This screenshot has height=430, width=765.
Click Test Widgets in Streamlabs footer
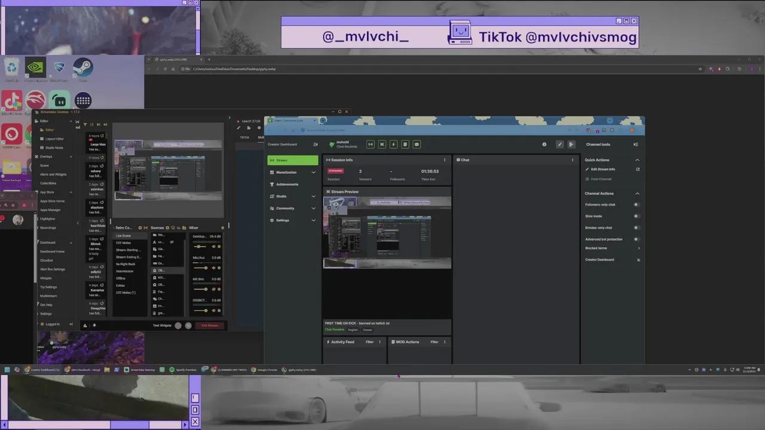click(x=162, y=325)
